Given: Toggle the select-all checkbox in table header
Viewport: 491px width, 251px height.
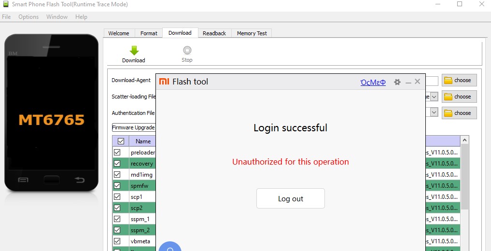Looking at the screenshot, I should coord(121,141).
